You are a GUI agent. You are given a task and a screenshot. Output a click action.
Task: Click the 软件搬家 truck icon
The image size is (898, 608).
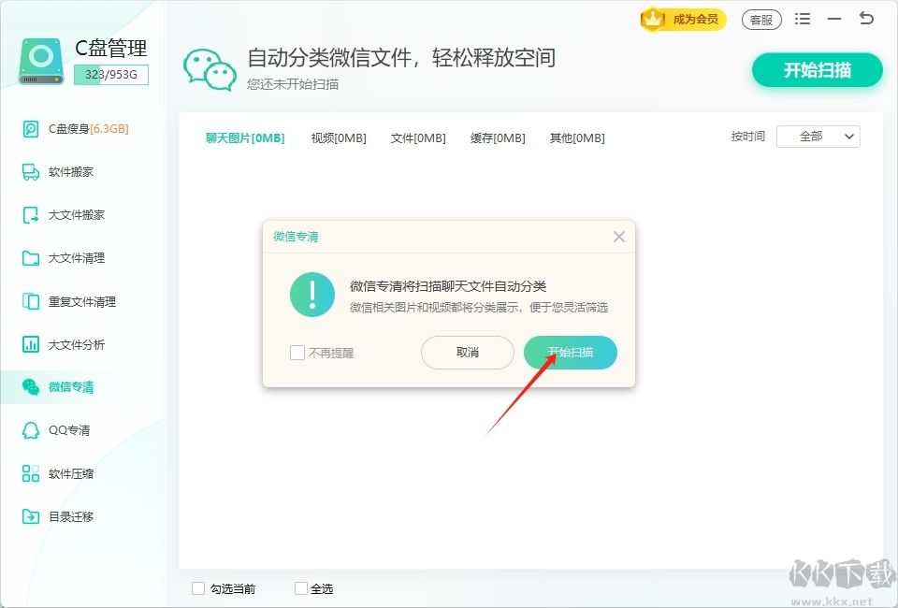click(x=30, y=172)
